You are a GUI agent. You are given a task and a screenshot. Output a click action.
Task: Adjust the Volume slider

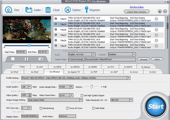tap(91, 87)
